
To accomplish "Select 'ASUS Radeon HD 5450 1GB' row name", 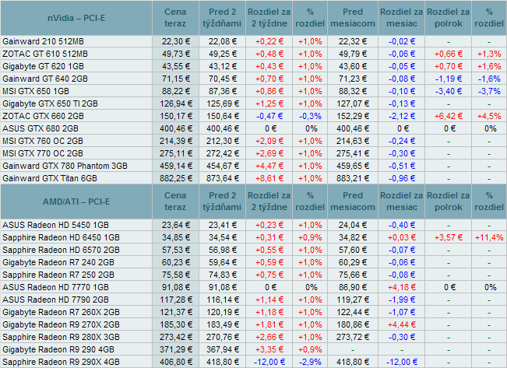I will tap(55, 225).
